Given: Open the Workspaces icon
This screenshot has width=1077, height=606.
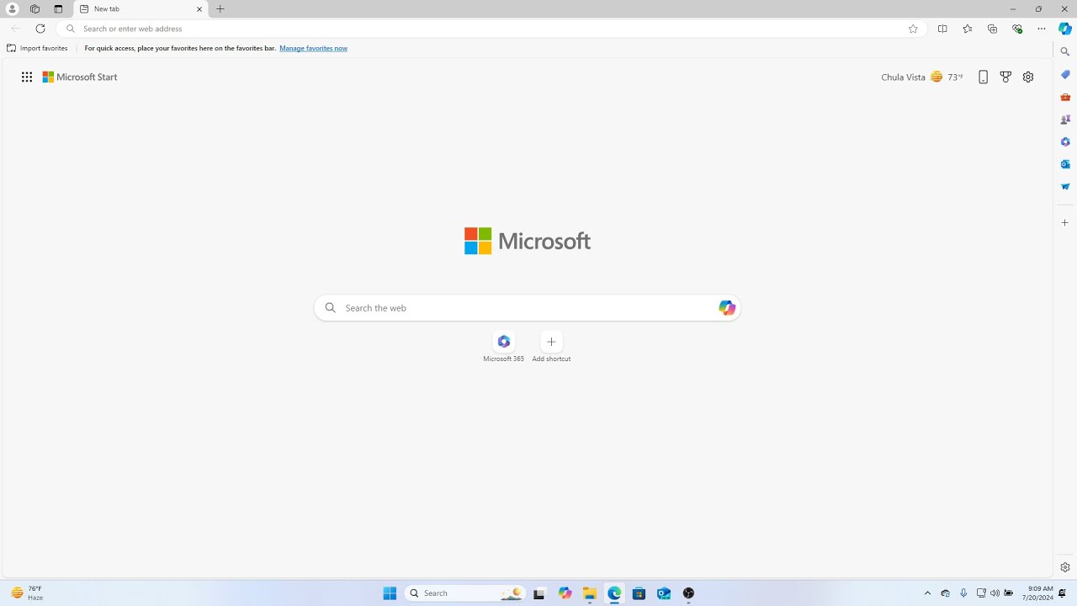Looking at the screenshot, I should [34, 8].
